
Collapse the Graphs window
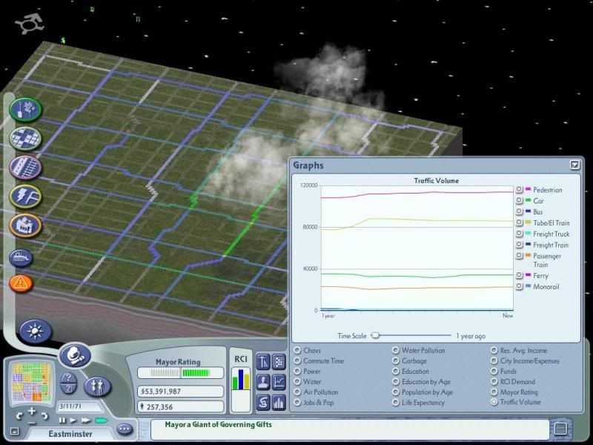[574, 165]
